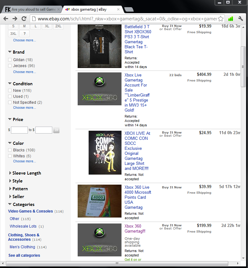The width and height of the screenshot is (248, 268).
Task: Switch to the 'Are you aloud to sell Game' tab
Action: [x=32, y=9]
